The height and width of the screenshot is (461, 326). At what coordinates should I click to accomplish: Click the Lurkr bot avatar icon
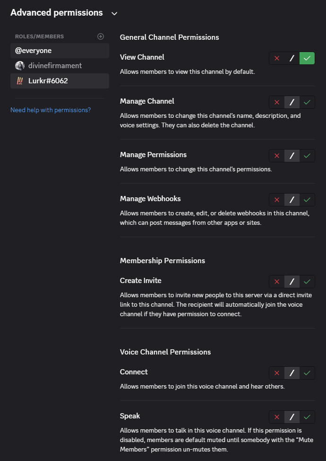pos(19,81)
